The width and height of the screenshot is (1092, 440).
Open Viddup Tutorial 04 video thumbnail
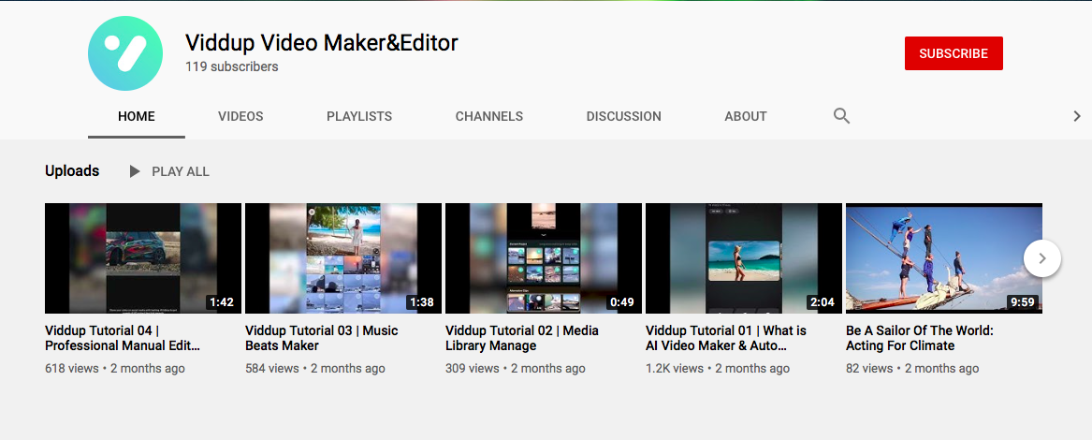pos(143,258)
